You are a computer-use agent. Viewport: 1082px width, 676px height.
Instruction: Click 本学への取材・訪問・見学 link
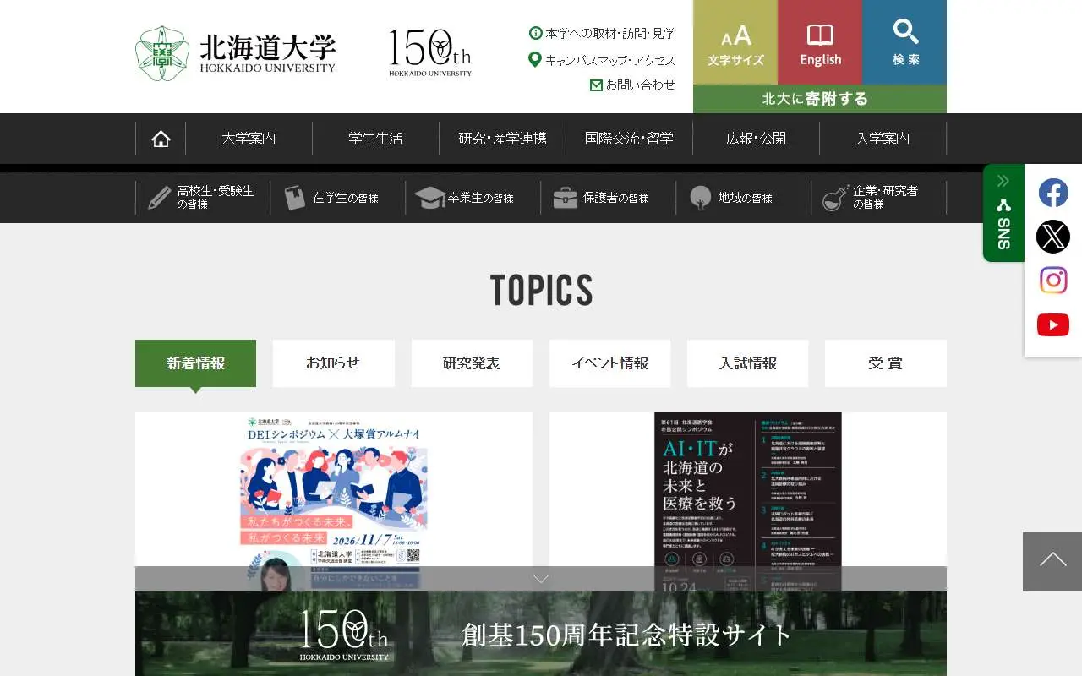(603, 34)
